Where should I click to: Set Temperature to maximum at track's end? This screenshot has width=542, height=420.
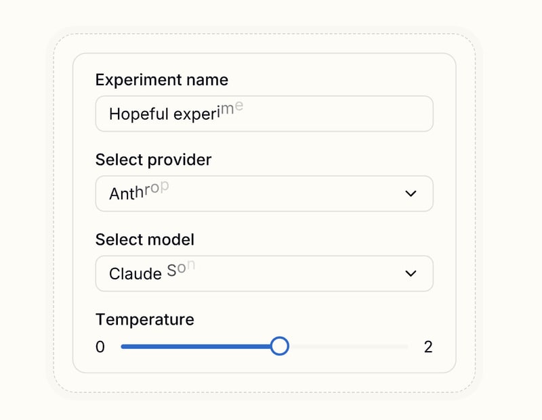(x=408, y=346)
